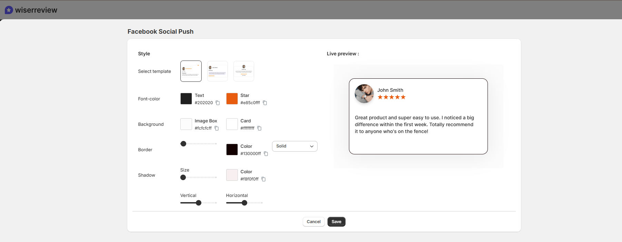Click the review text 'Great product and super easy'
This screenshot has height=242, width=622.
coord(414,124)
